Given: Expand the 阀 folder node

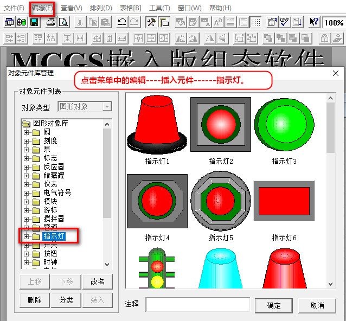Looking at the screenshot, I should 26,132.
